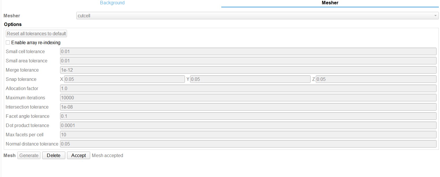This screenshot has width=440, height=177.
Task: Click the Small area tolerance field
Action: tap(248, 61)
